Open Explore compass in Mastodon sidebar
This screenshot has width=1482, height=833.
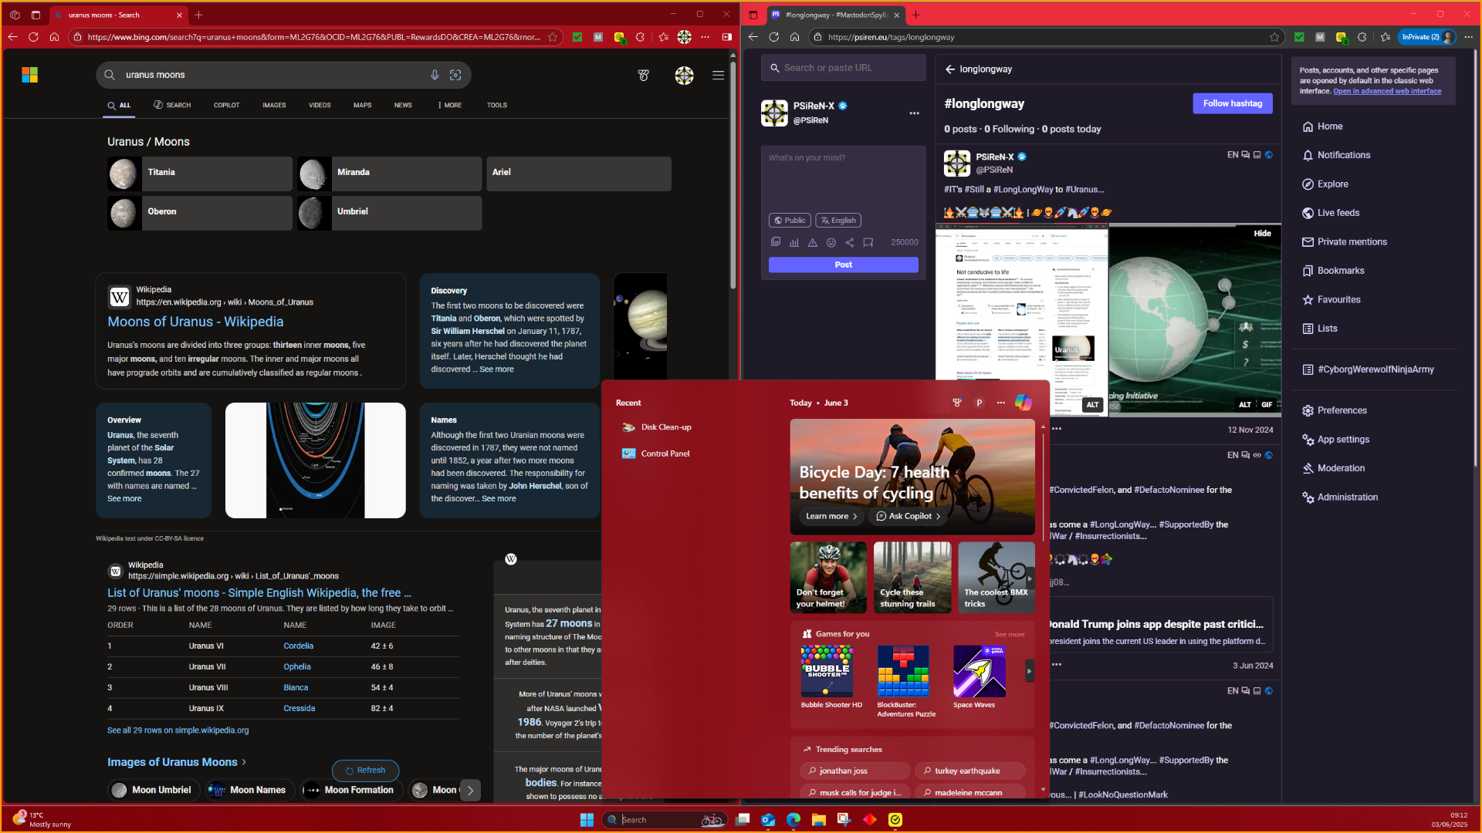click(1308, 184)
